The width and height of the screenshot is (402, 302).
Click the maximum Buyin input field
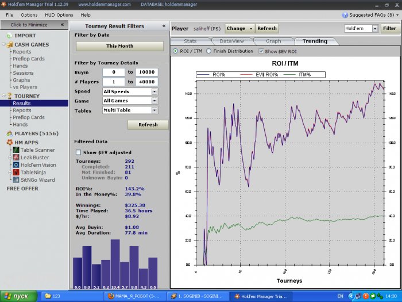click(x=146, y=72)
